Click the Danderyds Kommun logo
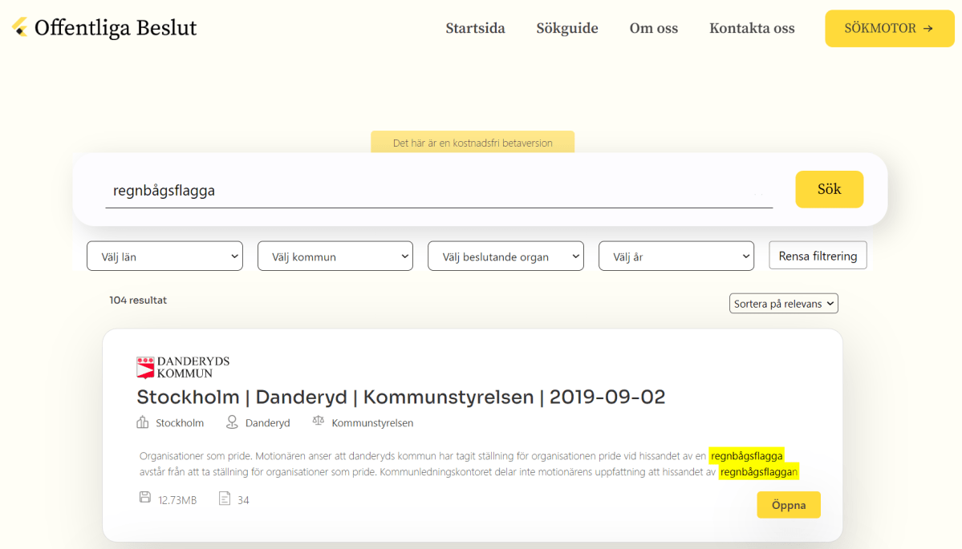962x549 pixels. 183,365
